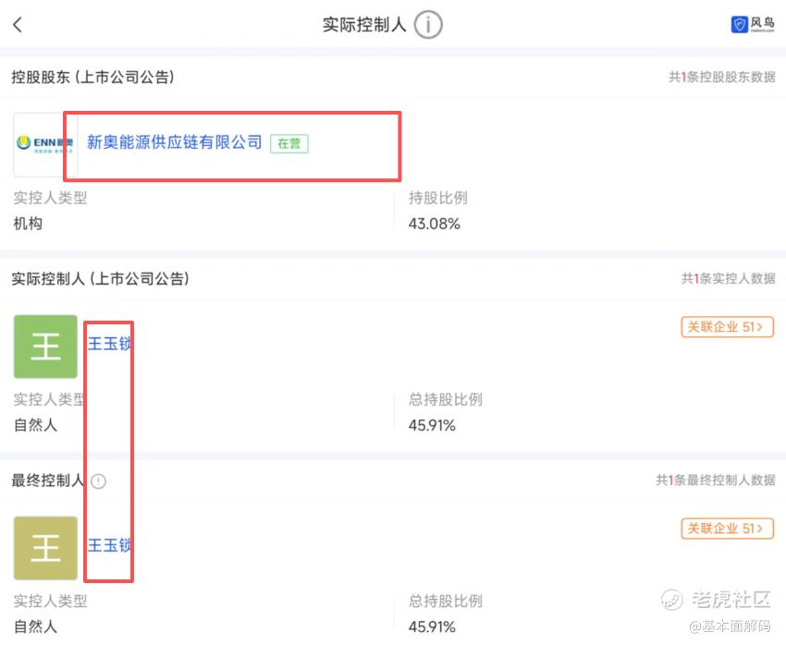
Task: Select the 43.08% shareholding ratio value
Action: click(x=434, y=224)
